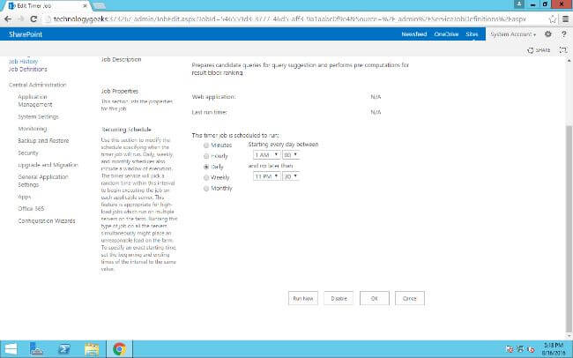Open the Sites link
Screen dimensions: 573x358
click(x=472, y=34)
